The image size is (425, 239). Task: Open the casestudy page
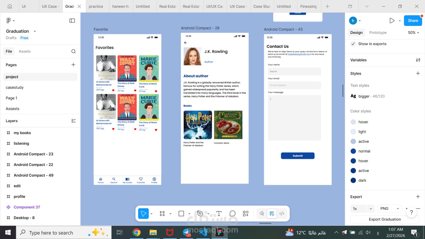[x=15, y=87]
